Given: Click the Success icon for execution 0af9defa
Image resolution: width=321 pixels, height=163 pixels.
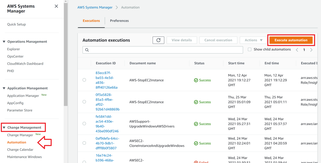Looking at the screenshot, I should point(196,143).
